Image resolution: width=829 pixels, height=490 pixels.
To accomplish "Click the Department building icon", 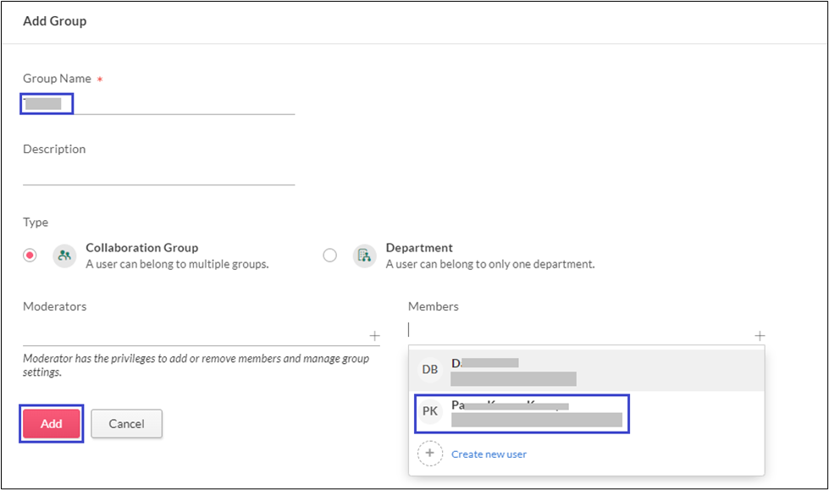I will (365, 256).
